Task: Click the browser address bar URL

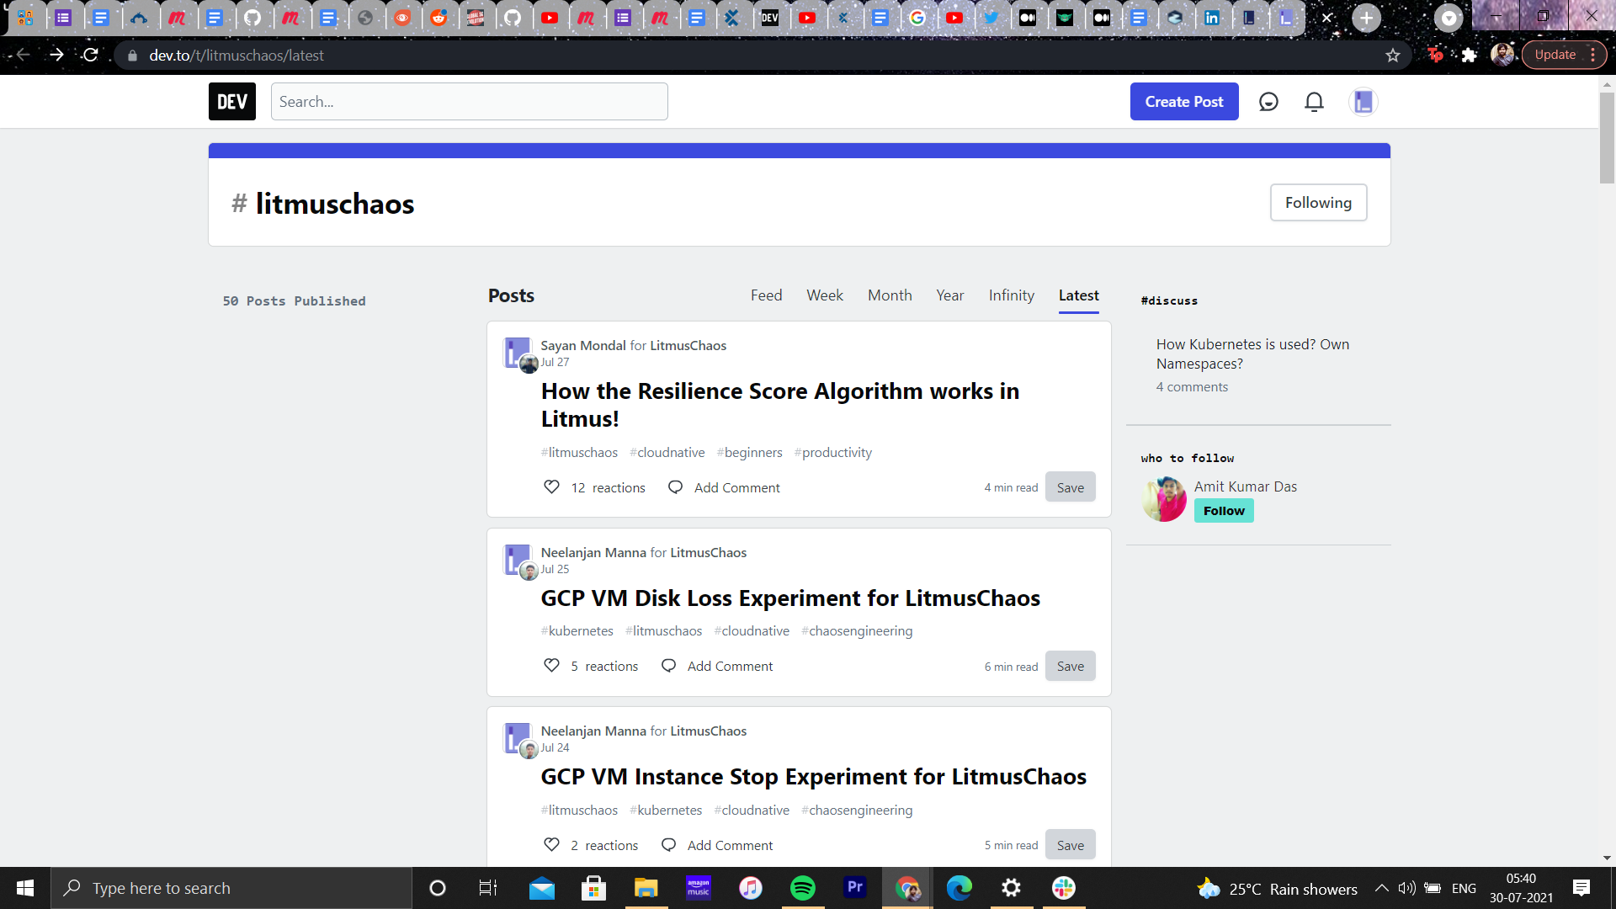Action: tap(237, 56)
